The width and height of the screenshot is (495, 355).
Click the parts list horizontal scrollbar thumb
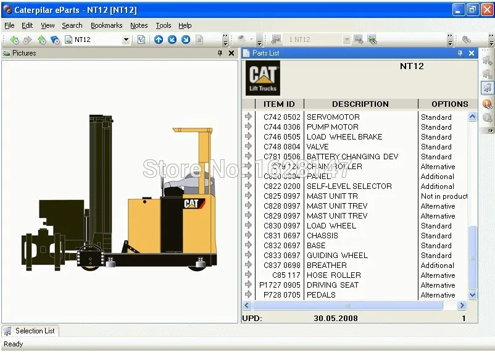coord(347,306)
